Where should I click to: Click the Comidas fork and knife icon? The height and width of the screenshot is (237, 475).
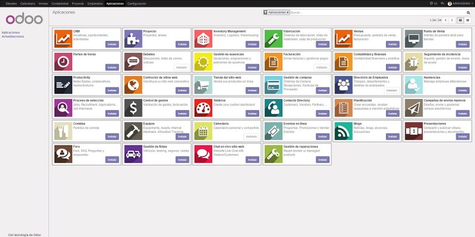point(63,131)
